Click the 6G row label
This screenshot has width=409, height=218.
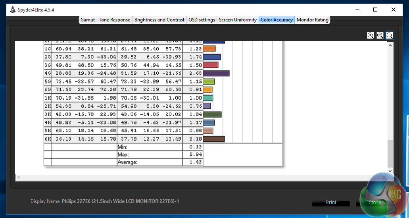click(x=48, y=90)
